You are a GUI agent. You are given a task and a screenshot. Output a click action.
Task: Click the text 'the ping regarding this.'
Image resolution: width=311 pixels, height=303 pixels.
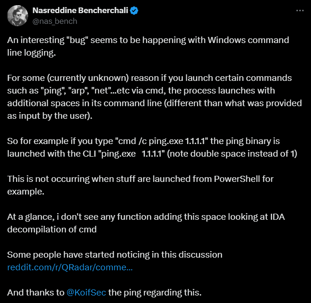point(155,293)
